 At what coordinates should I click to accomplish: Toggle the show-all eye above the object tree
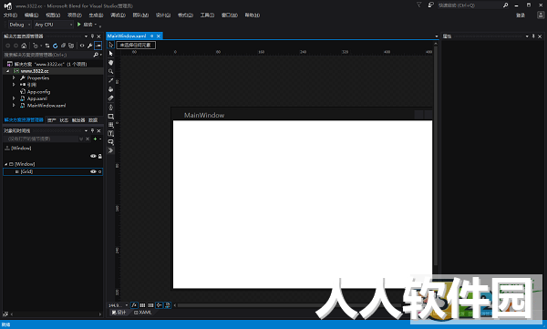(93, 157)
